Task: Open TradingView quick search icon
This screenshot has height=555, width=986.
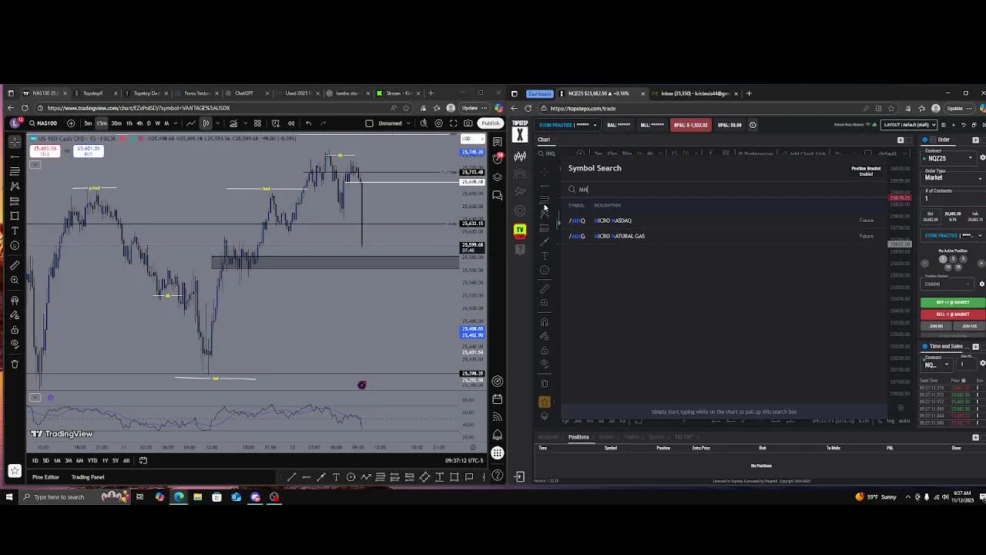Action: point(424,123)
